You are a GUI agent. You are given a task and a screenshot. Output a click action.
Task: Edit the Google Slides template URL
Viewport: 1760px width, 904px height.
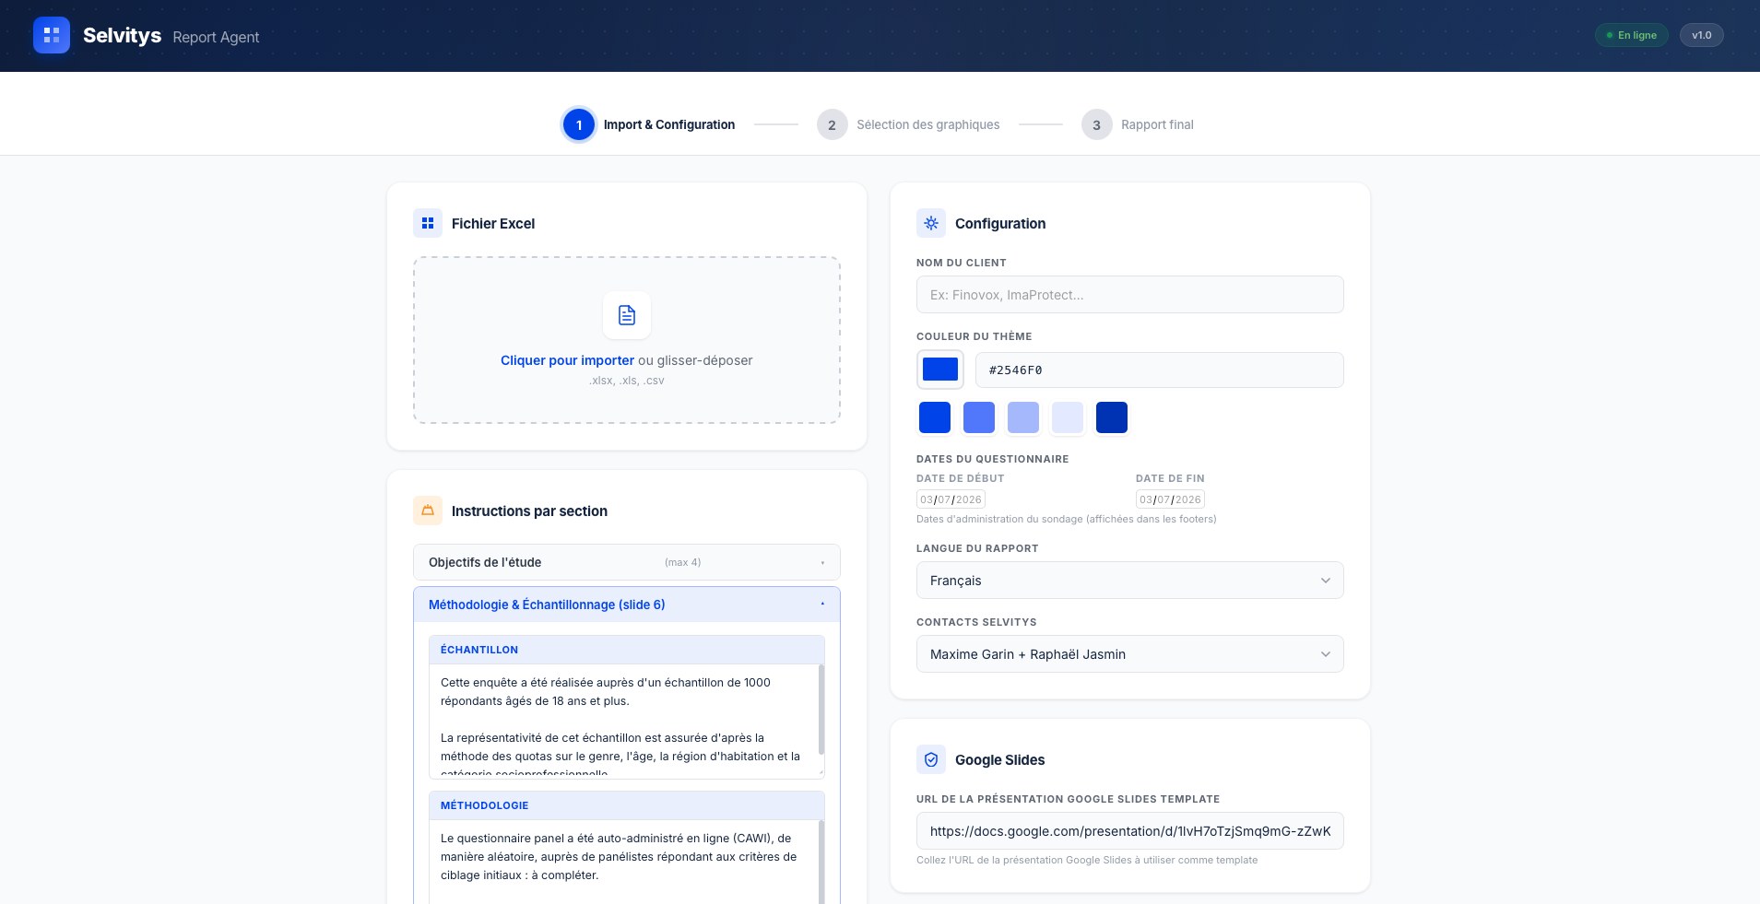click(1130, 831)
